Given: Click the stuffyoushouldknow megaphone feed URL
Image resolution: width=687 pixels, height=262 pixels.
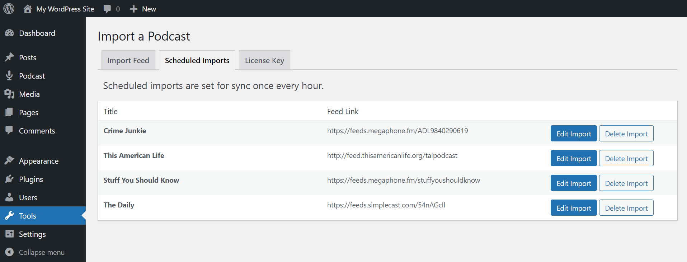Looking at the screenshot, I should pyautogui.click(x=404, y=180).
